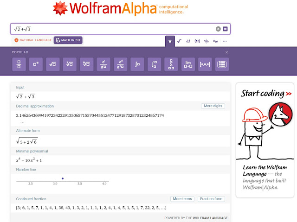Click the More digits button
The height and width of the screenshot is (222, 297).
tap(213, 106)
